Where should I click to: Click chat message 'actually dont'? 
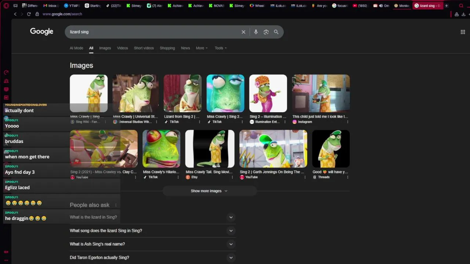tap(19, 110)
